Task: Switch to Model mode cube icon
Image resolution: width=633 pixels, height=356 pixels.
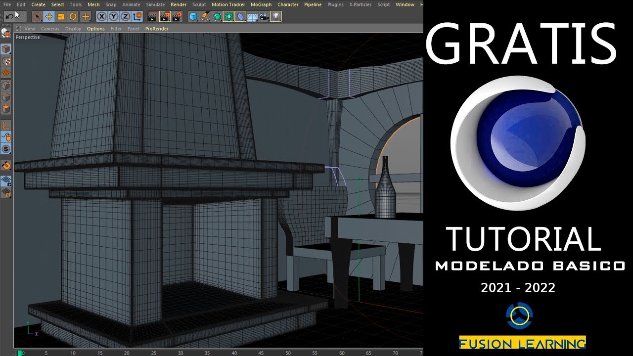Action: 6,49
